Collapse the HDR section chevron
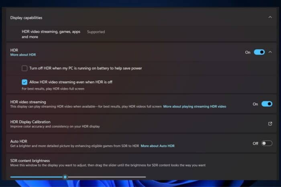The image size is (281, 187). point(270,52)
